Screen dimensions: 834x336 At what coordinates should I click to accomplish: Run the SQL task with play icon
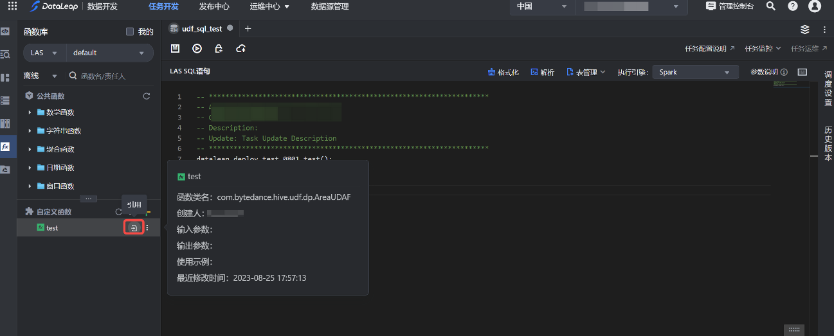tap(197, 48)
